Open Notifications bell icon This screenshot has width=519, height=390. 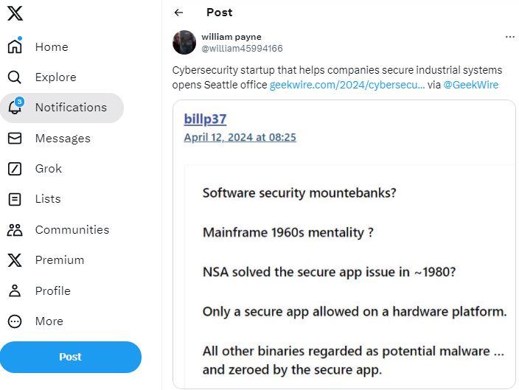coord(15,107)
